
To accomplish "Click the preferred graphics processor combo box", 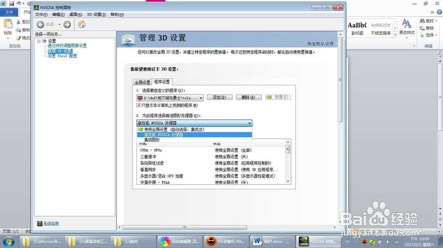I will (194, 123).
